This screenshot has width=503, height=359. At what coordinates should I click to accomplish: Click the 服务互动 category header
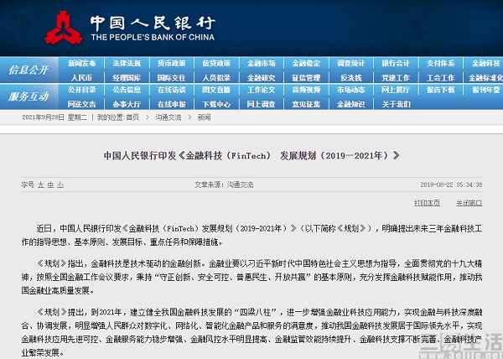29,96
